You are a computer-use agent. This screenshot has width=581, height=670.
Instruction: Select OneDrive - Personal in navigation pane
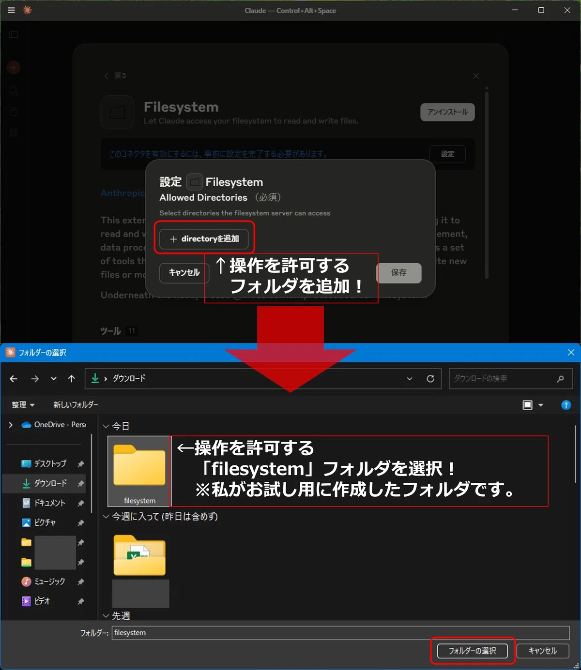pyautogui.click(x=54, y=425)
